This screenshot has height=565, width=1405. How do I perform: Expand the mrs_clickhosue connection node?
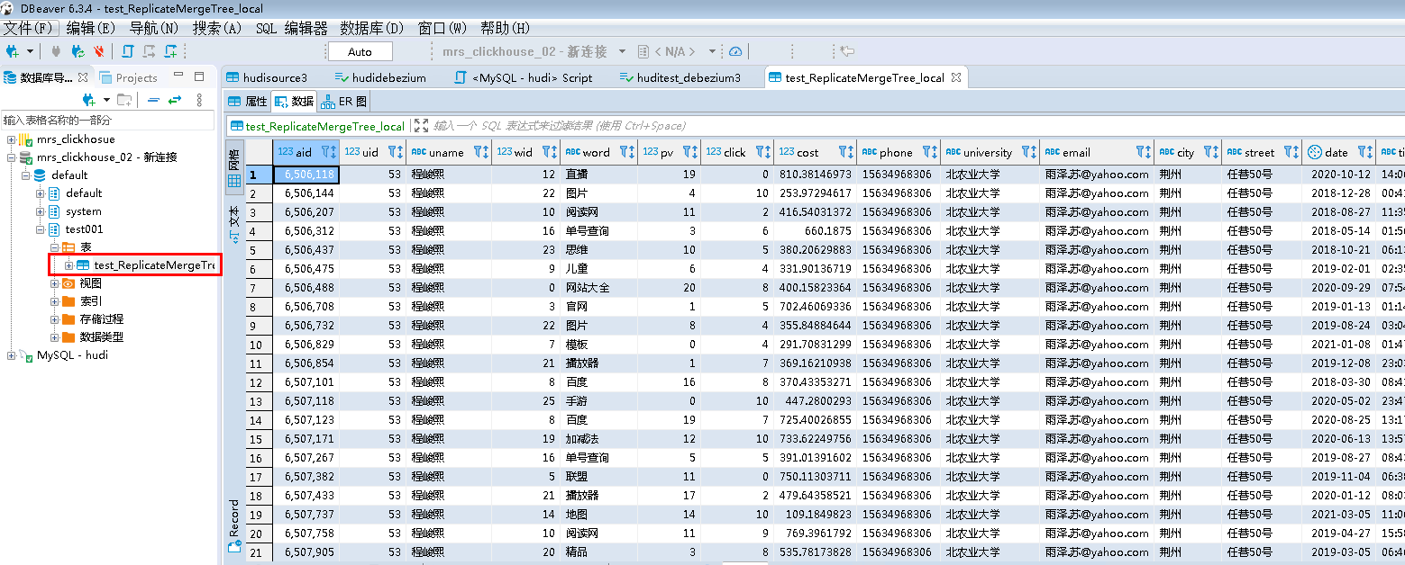tap(12, 139)
